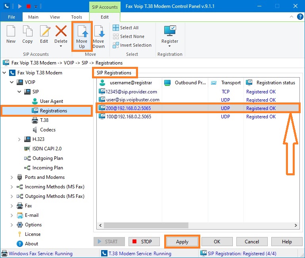Select Codecs in the tree
Viewport: 305px width, 258px height.
click(x=48, y=130)
